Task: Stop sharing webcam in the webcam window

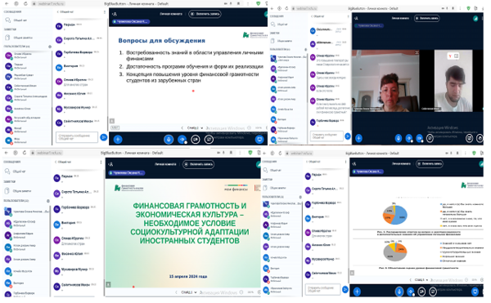Action: point(420,138)
